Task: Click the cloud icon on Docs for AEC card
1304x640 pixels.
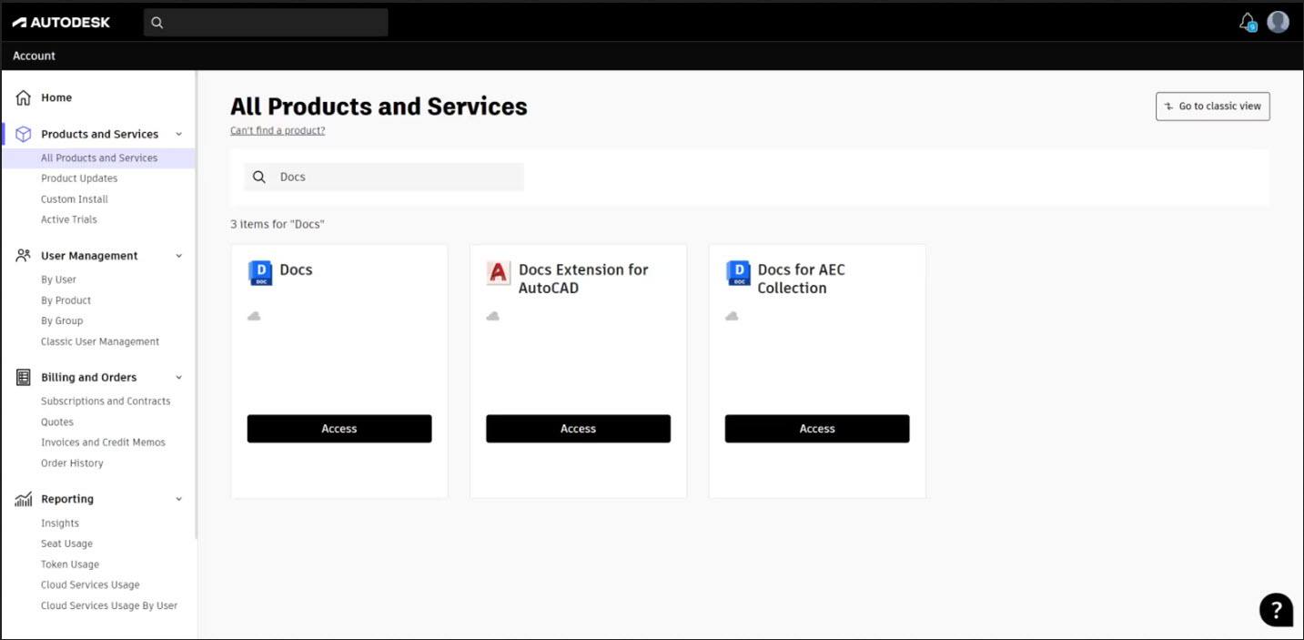Action: 732,316
